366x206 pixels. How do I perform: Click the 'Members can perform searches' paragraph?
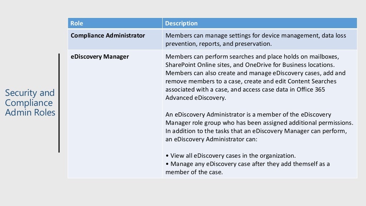coord(255,77)
